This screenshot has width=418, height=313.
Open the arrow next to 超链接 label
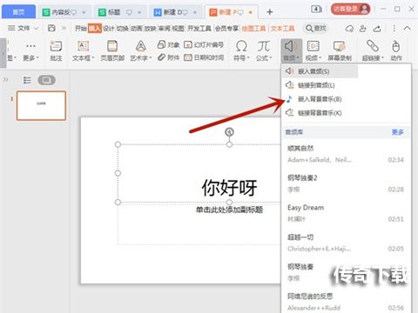(382, 58)
